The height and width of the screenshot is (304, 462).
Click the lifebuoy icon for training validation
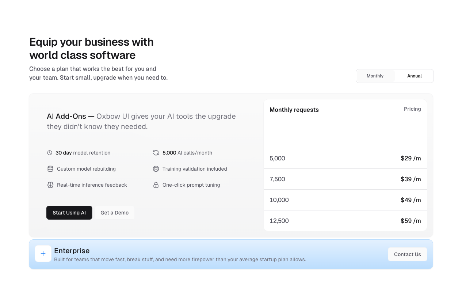click(156, 169)
